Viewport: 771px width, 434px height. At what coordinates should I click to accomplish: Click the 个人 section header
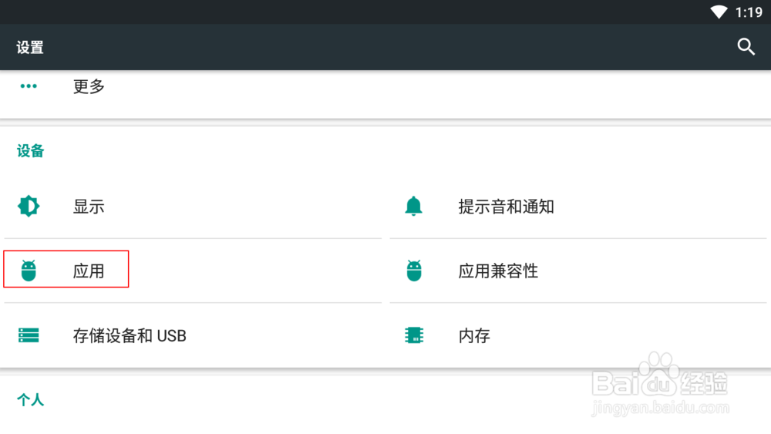(x=31, y=399)
